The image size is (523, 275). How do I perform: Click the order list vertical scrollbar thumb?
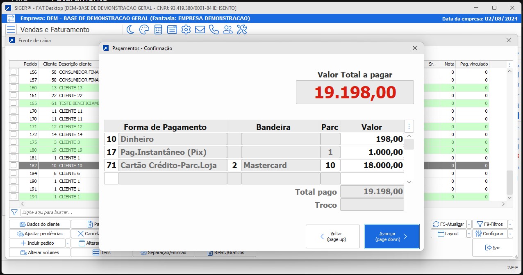click(x=509, y=182)
